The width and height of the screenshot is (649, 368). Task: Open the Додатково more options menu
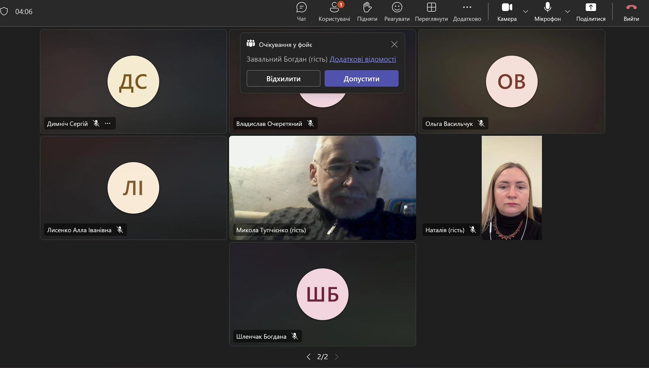pos(467,12)
